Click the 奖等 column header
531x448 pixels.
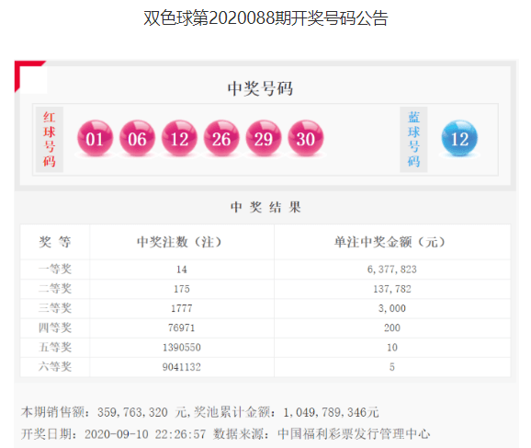(x=55, y=242)
